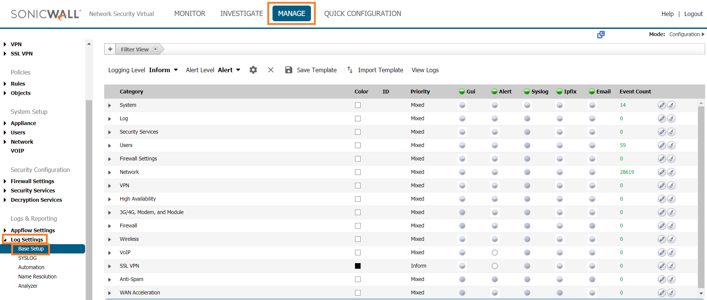The image size is (707, 300).
Task: Toggle the Gui indicator for the System row
Action: (x=462, y=105)
